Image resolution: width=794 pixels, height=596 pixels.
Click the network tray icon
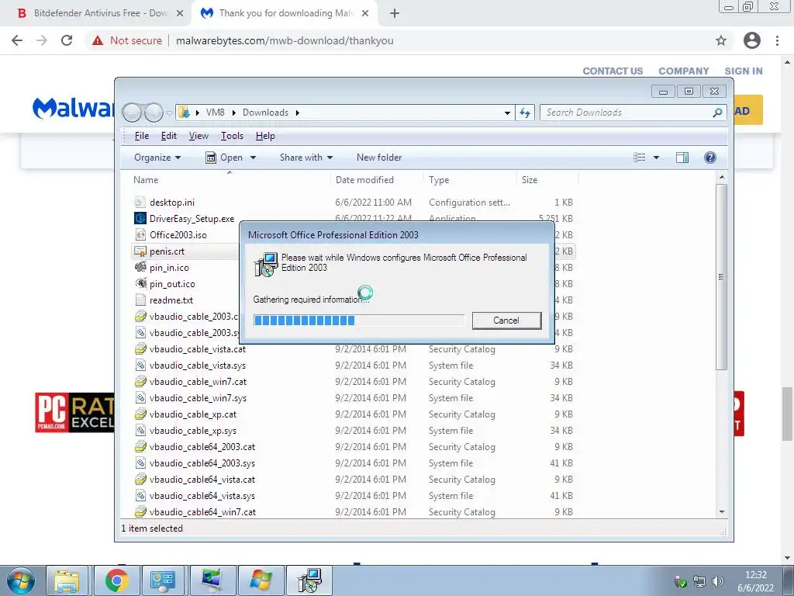coord(699,581)
